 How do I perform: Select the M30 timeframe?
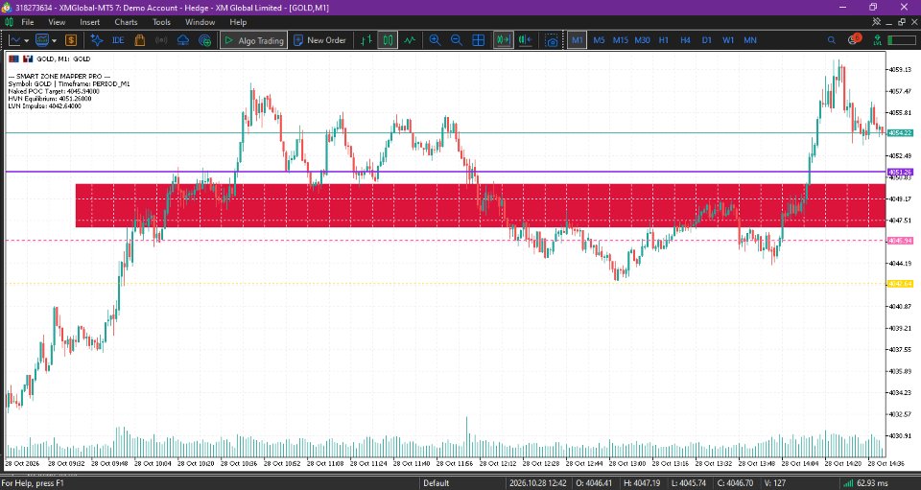pyautogui.click(x=642, y=40)
